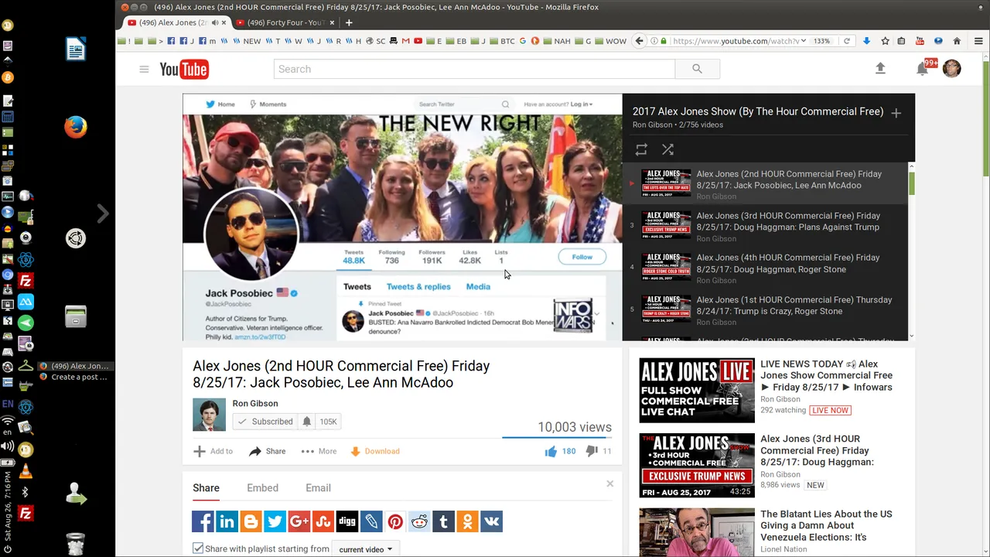Open the 4th HOUR Roger Stone playlist item
990x557 pixels.
(766, 267)
